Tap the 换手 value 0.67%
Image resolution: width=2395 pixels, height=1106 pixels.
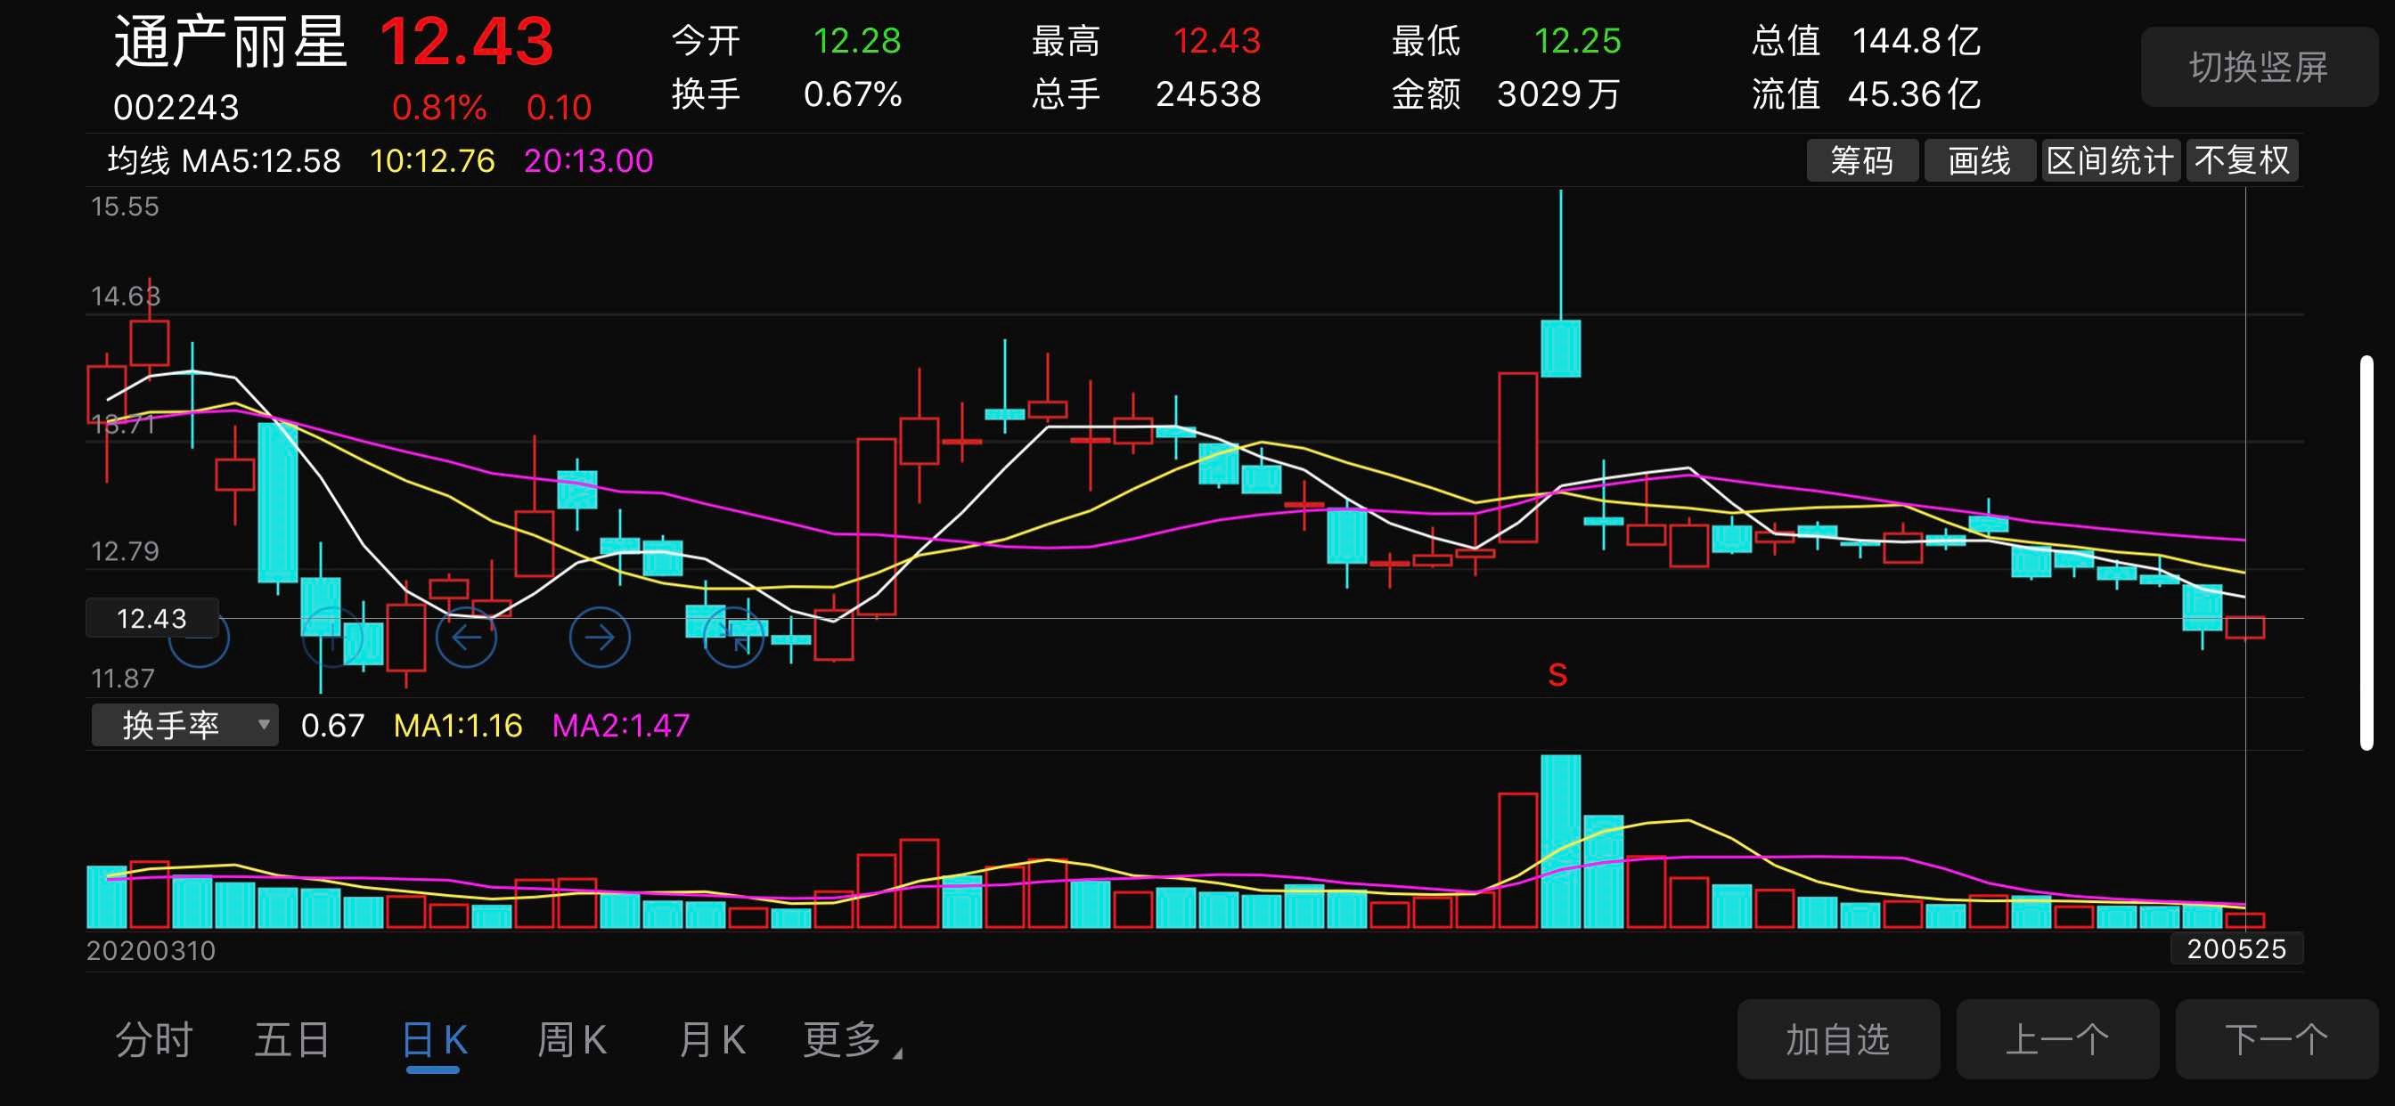click(853, 94)
